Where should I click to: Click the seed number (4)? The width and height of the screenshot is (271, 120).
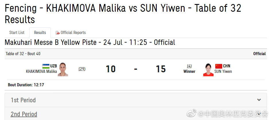[x=189, y=66]
